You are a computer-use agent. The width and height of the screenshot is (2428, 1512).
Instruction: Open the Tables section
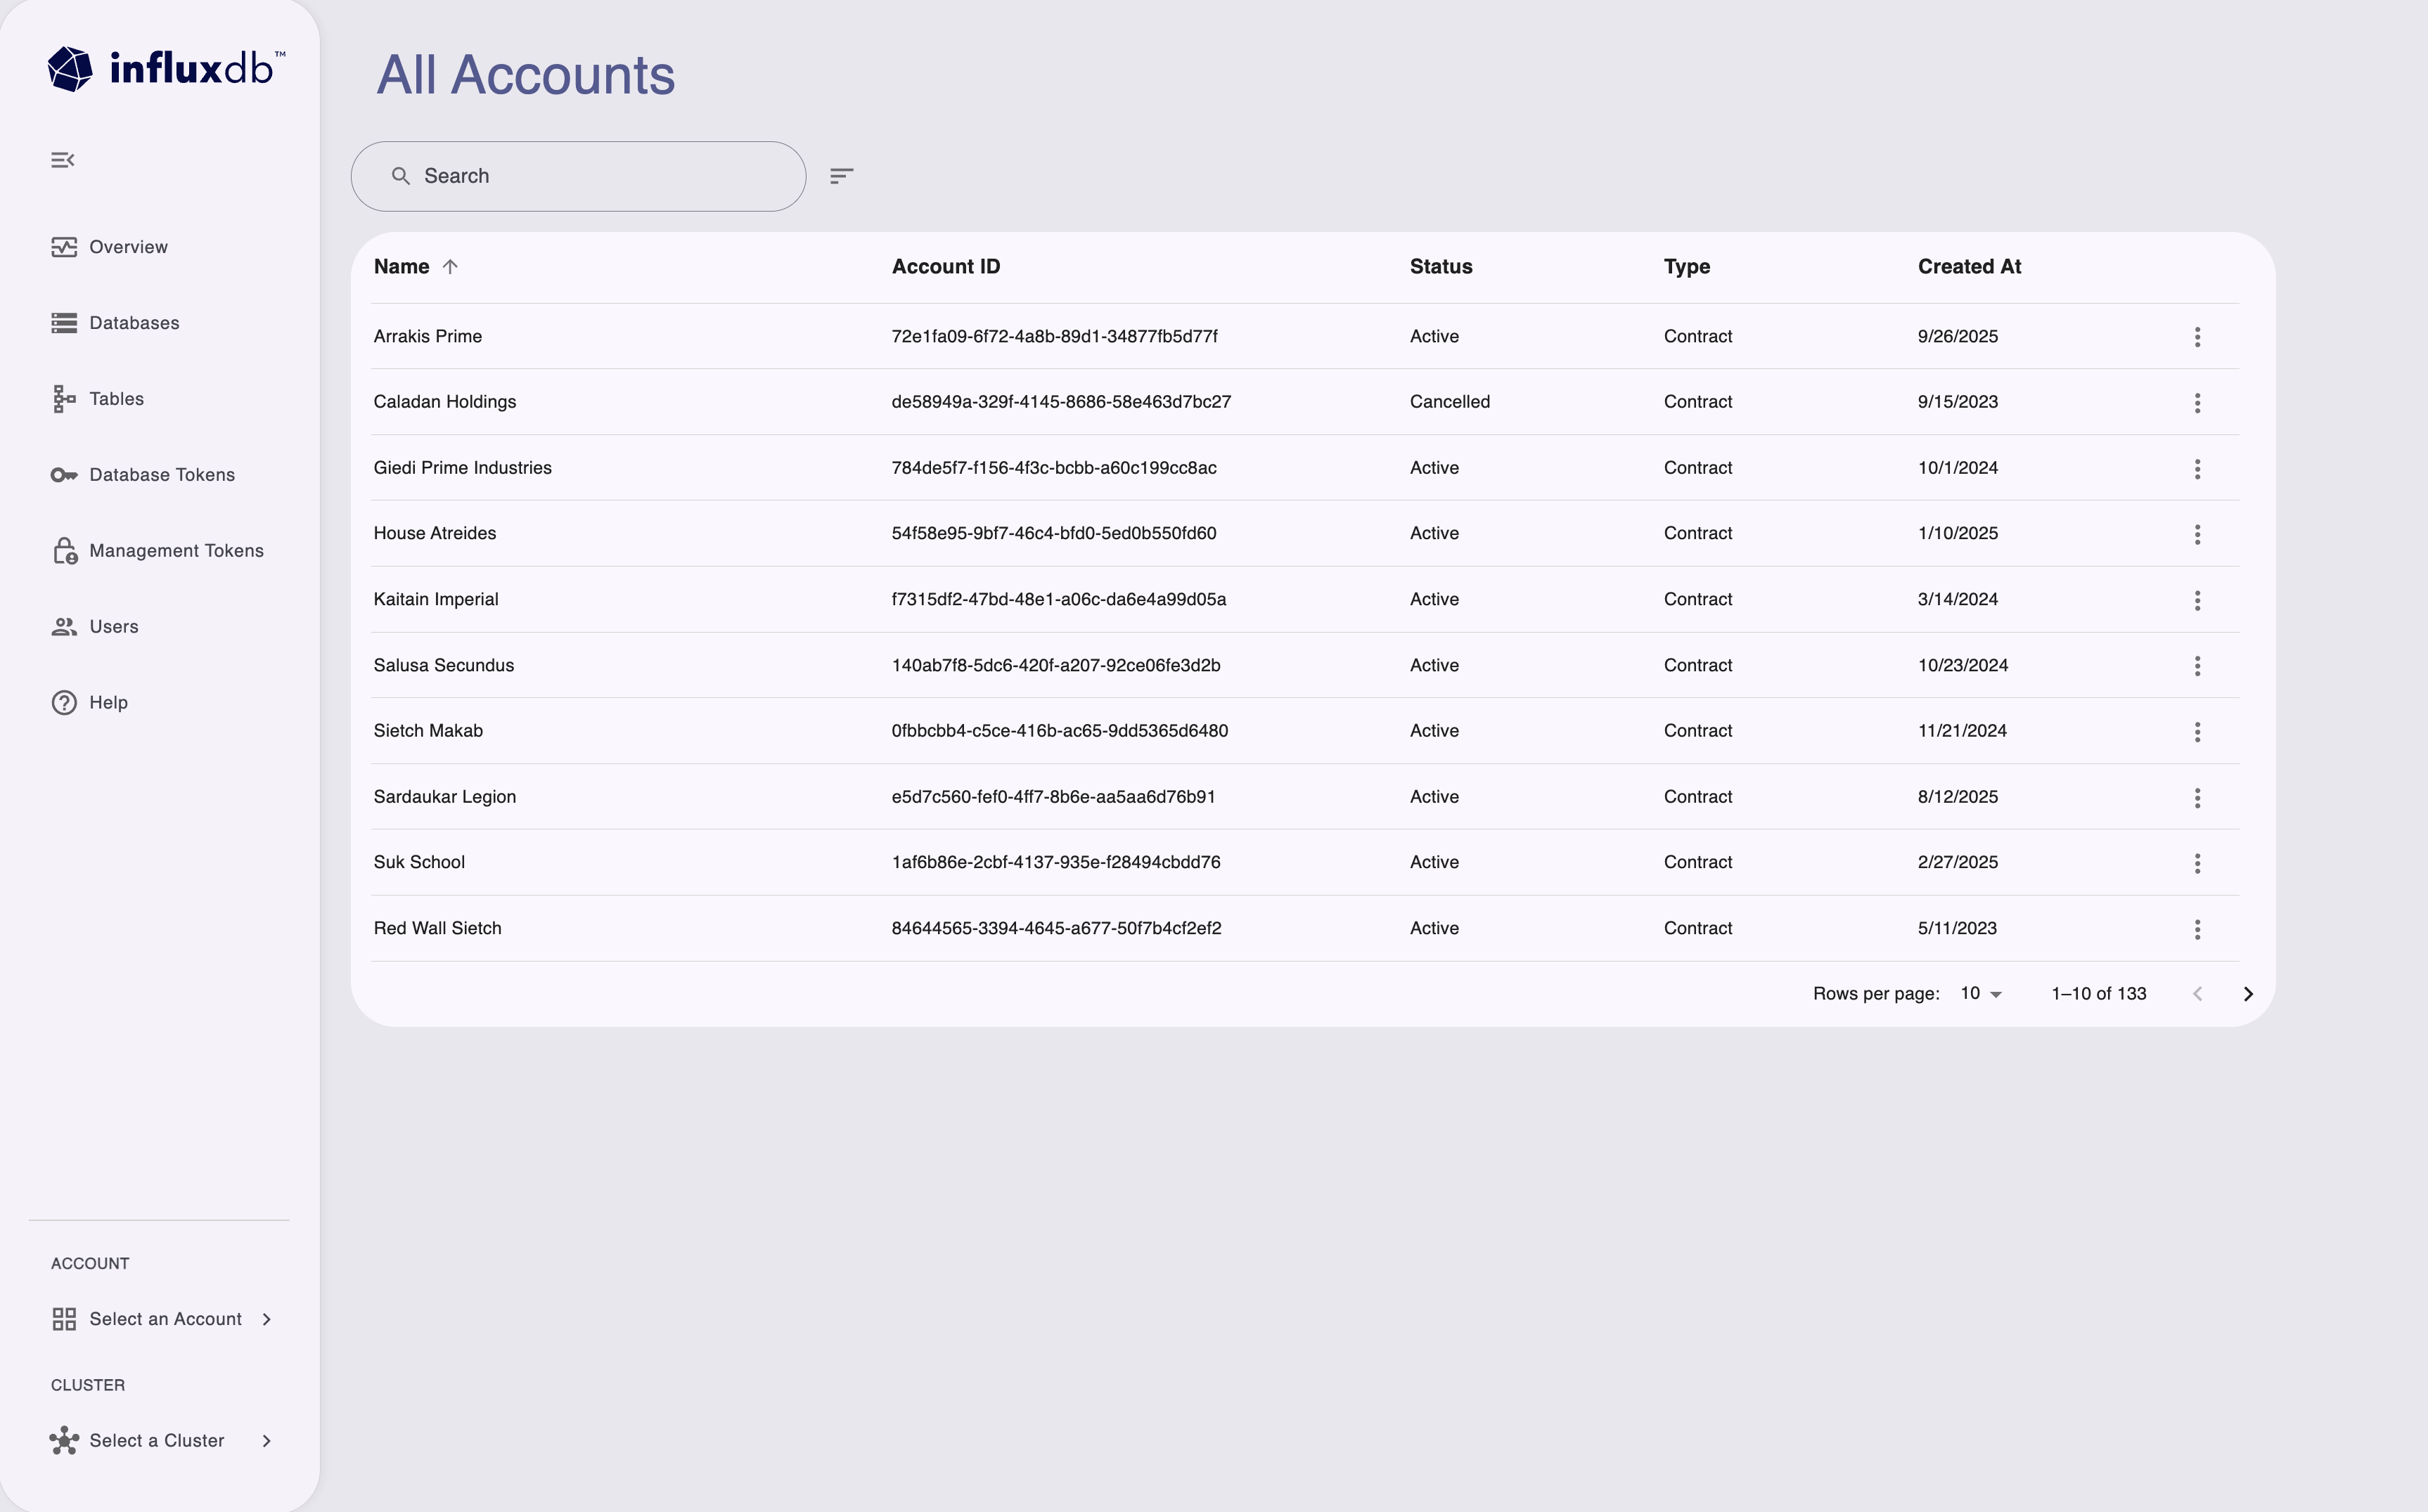[115, 398]
